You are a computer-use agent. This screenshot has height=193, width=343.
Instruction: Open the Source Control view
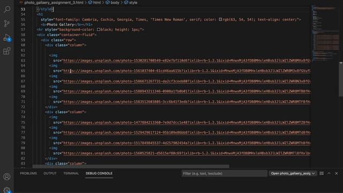pyautogui.click(x=7, y=23)
